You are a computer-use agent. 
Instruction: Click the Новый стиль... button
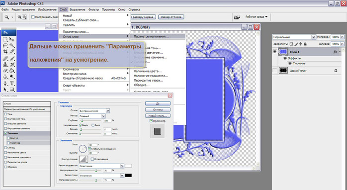point(158,116)
